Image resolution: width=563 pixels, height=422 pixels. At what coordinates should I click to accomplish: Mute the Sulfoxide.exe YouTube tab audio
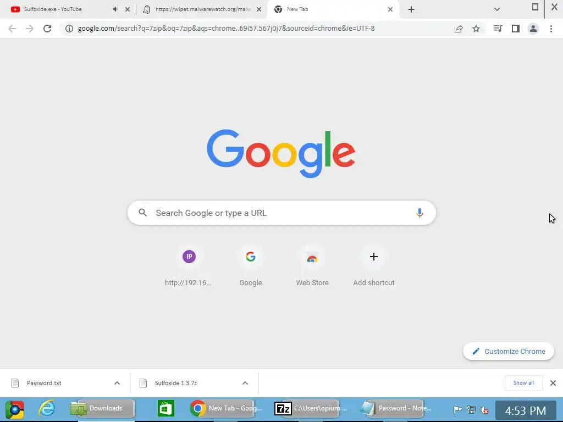coord(115,9)
